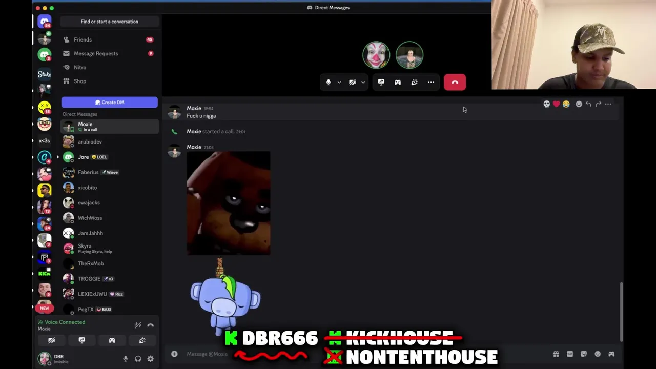Open the xicobito direct message

109,188
